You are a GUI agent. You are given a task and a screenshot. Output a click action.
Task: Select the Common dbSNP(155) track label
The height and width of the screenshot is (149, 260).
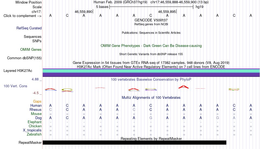coord(24,58)
